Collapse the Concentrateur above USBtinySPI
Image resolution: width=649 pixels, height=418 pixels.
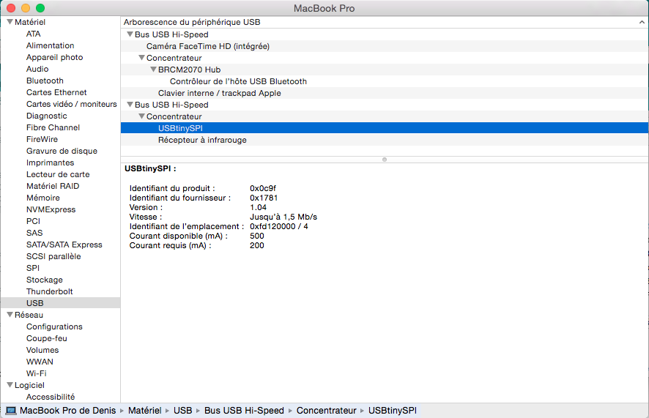coord(141,116)
